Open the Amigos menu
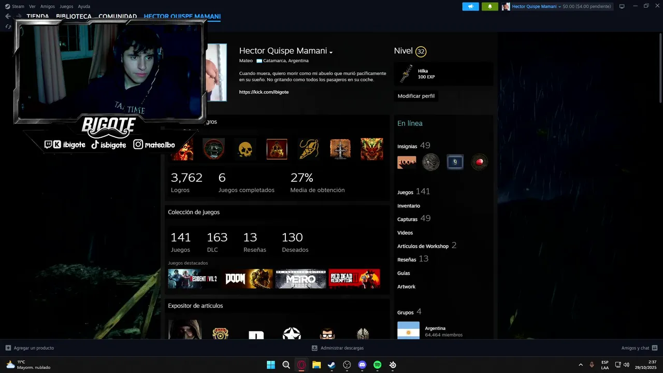This screenshot has height=373, width=663. coord(48,6)
